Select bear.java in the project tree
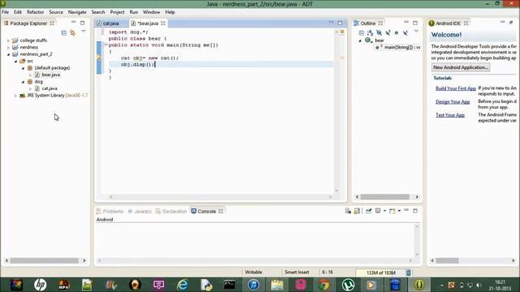The width and height of the screenshot is (520, 292). pos(50,75)
